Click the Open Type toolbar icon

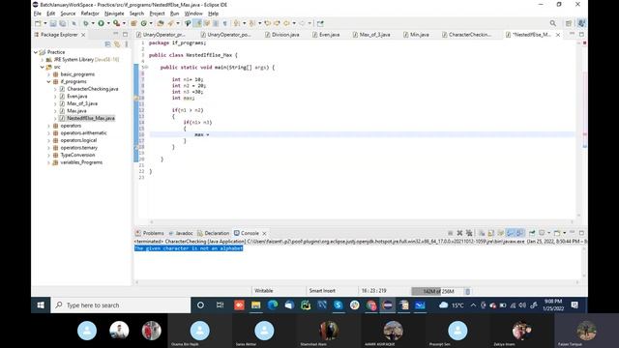click(x=161, y=23)
